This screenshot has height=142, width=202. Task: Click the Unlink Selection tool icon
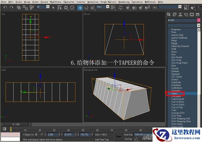pos(25,8)
